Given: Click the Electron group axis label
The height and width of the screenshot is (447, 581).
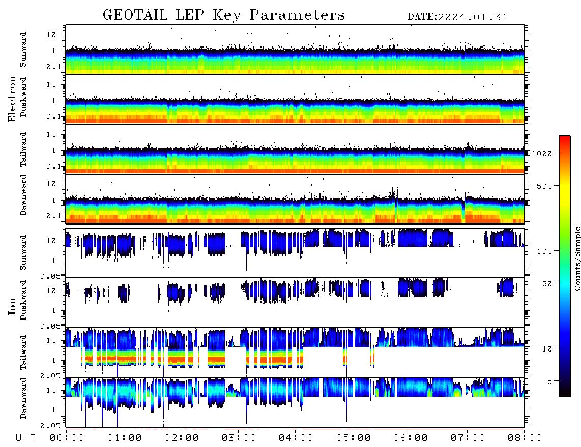Looking at the screenshot, I should (12, 99).
